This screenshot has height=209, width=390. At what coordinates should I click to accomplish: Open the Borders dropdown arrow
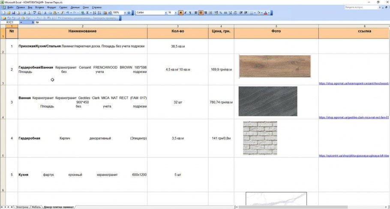click(x=255, y=12)
